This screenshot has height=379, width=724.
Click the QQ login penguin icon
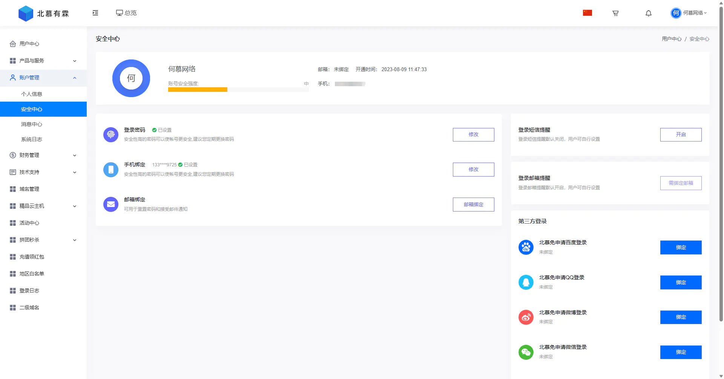pyautogui.click(x=526, y=282)
